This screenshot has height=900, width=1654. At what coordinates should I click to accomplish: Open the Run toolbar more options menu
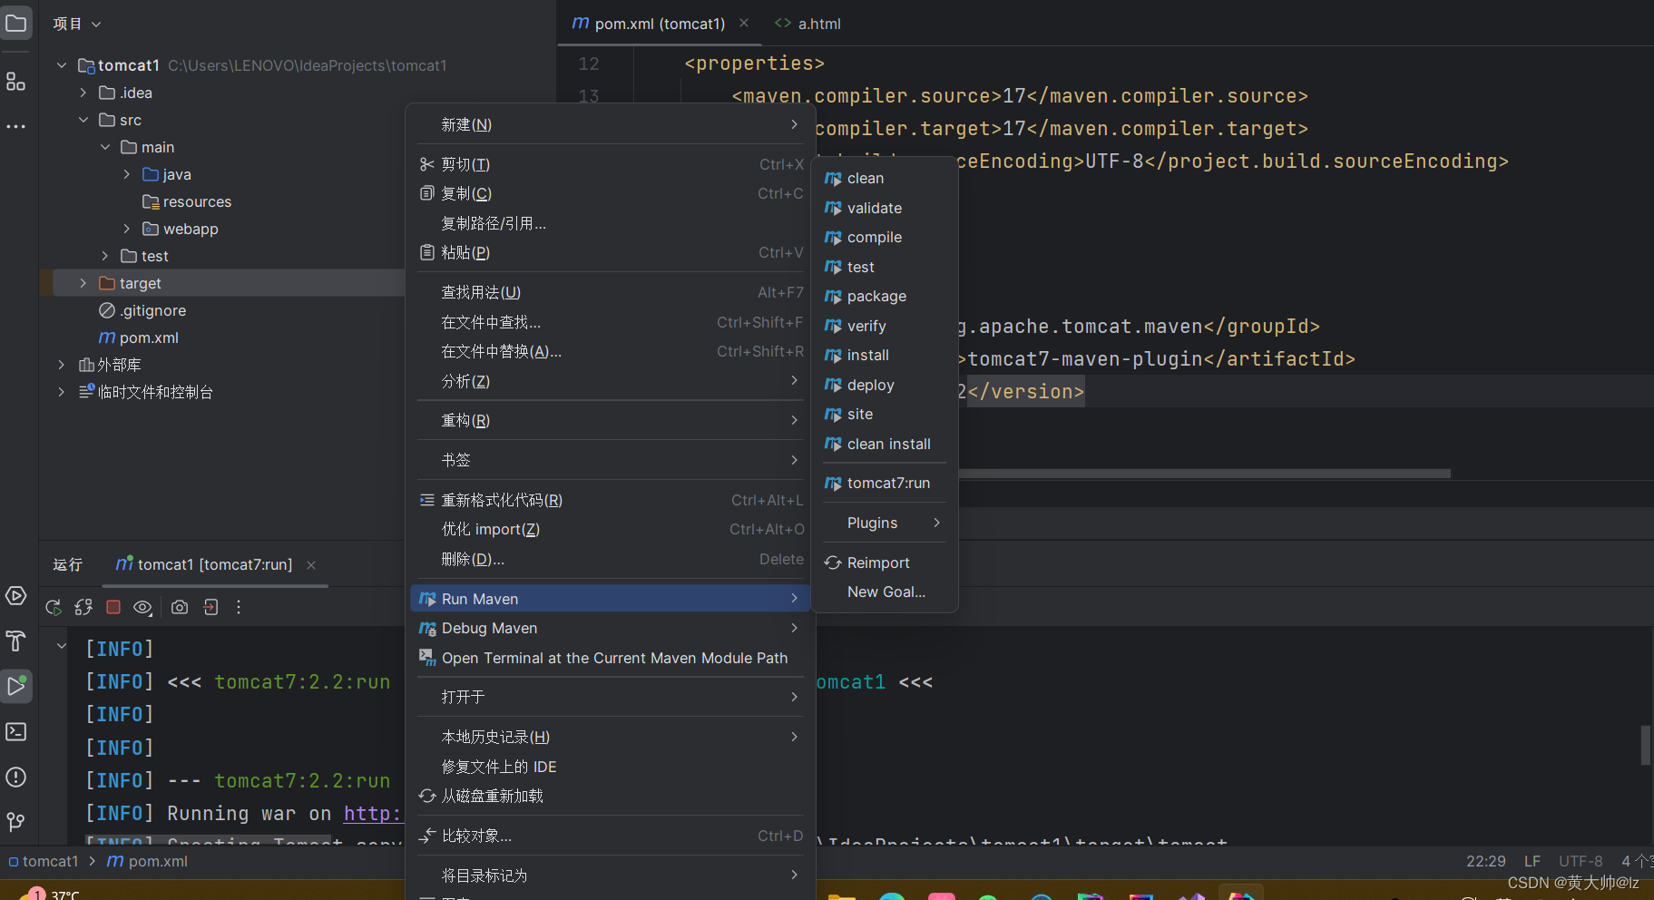coord(239,607)
